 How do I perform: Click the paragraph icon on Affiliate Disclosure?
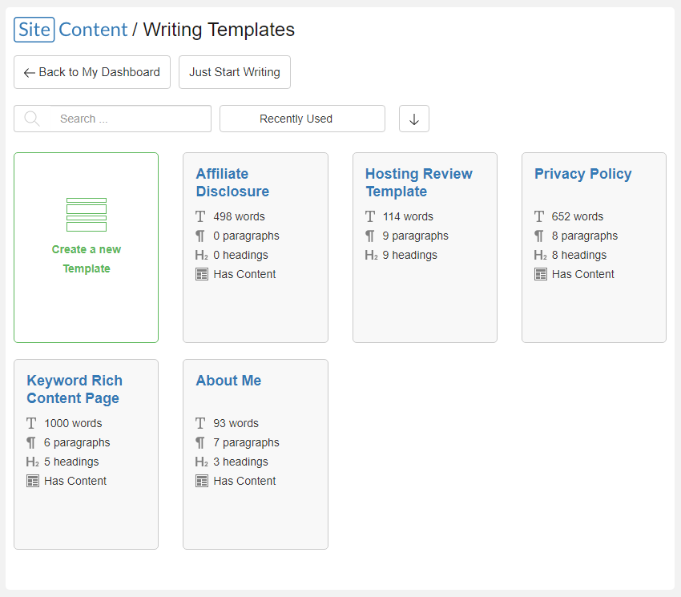click(200, 236)
